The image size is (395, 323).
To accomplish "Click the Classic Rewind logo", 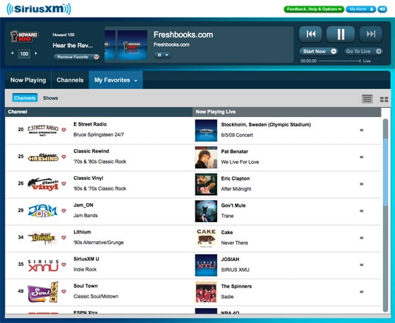I will click(x=43, y=157).
